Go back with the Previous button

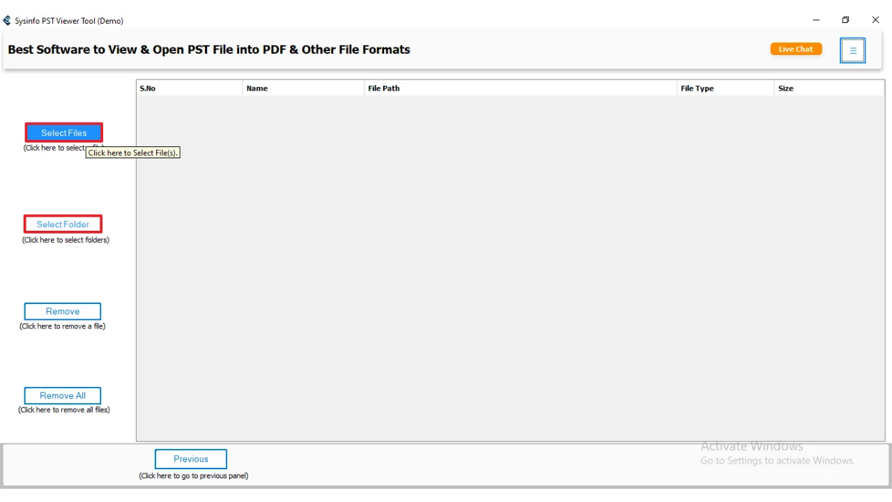tap(191, 459)
